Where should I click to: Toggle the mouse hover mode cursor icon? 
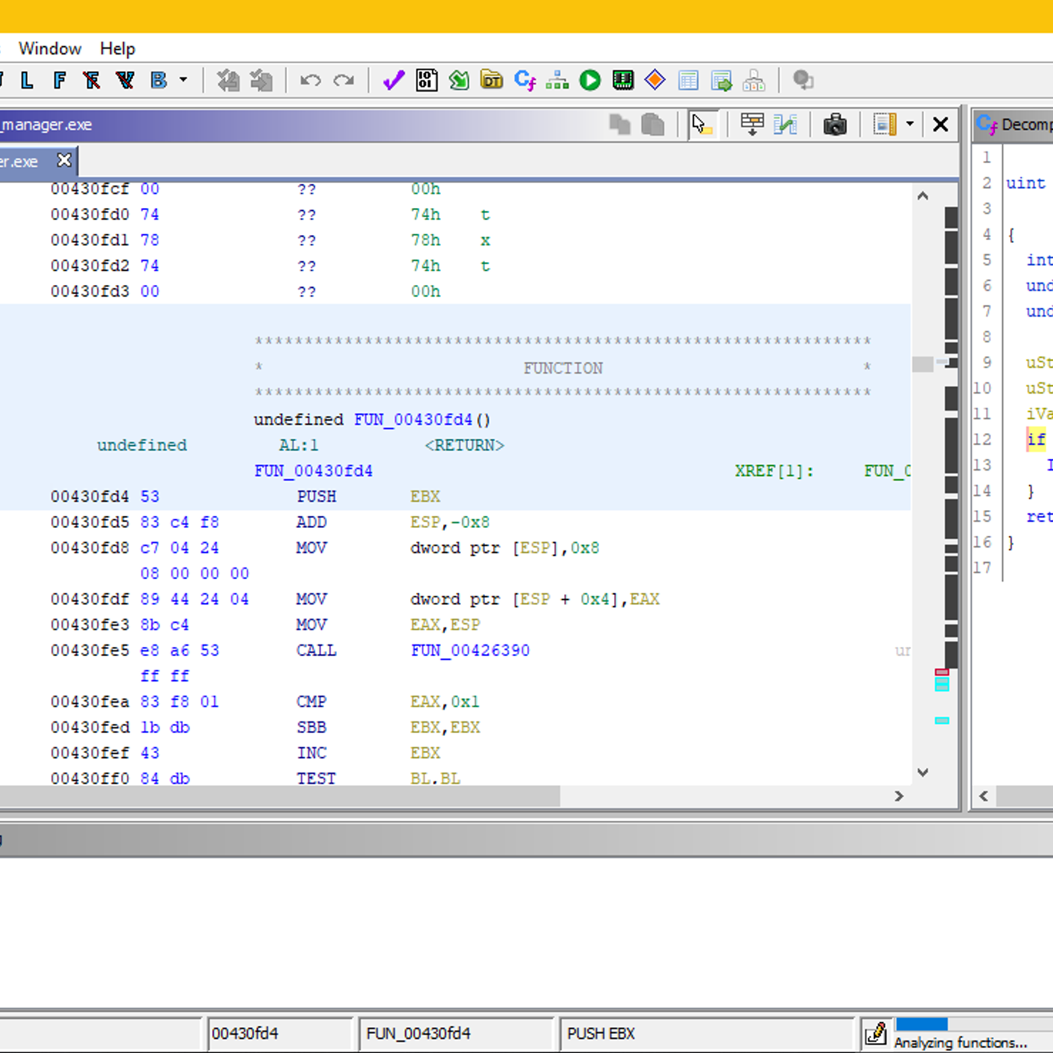point(702,124)
